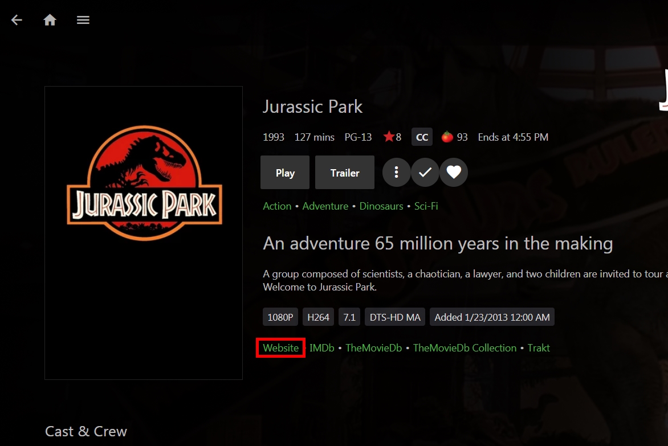Toggle the heart favorite button
The height and width of the screenshot is (446, 668).
[454, 173]
